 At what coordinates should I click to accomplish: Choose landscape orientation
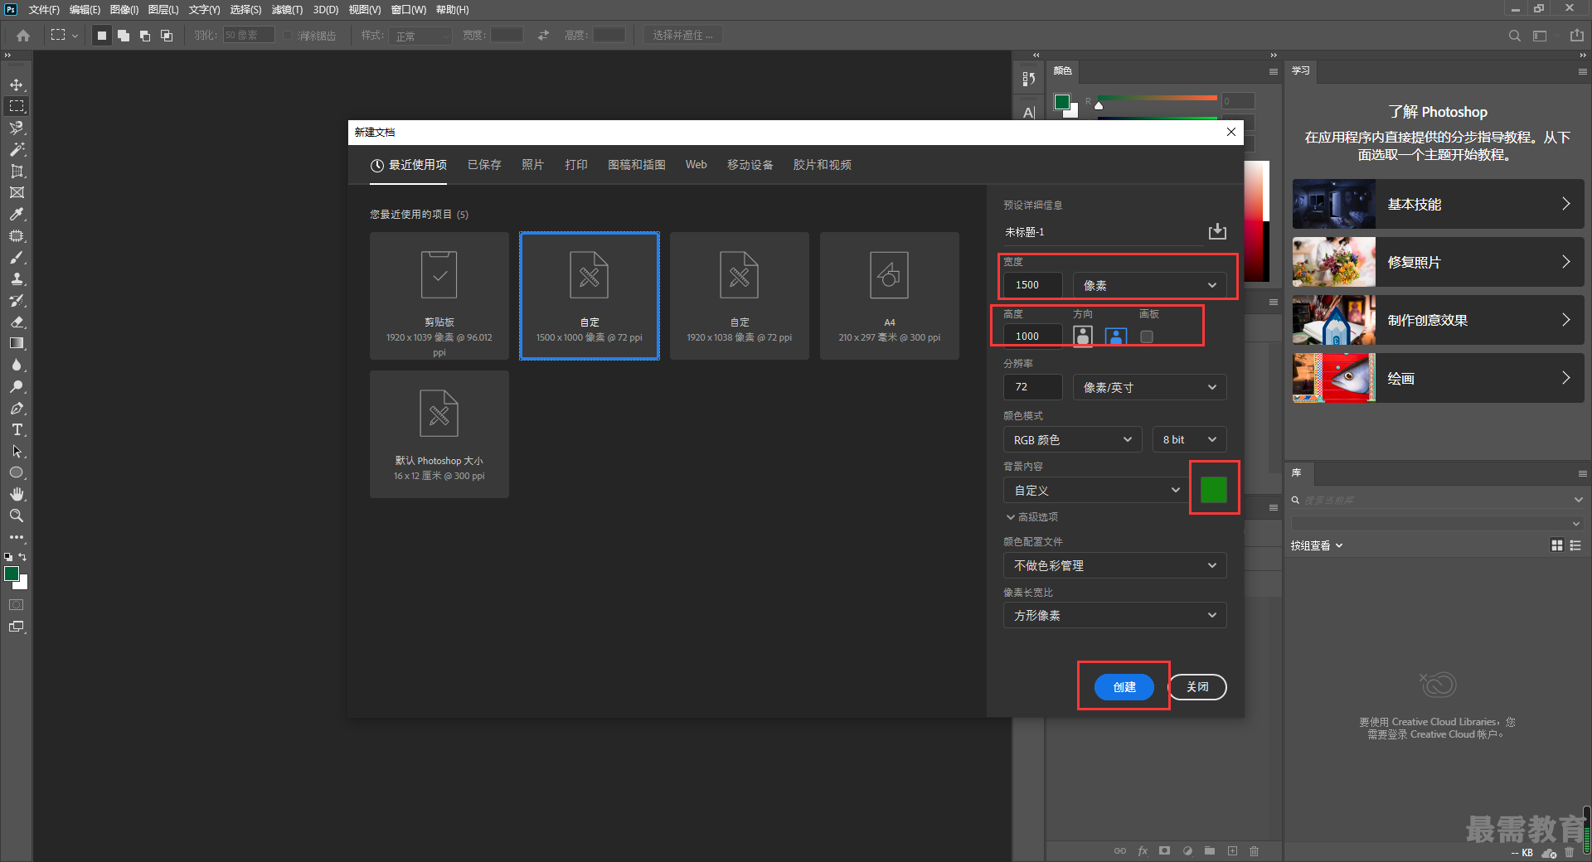coord(1116,337)
